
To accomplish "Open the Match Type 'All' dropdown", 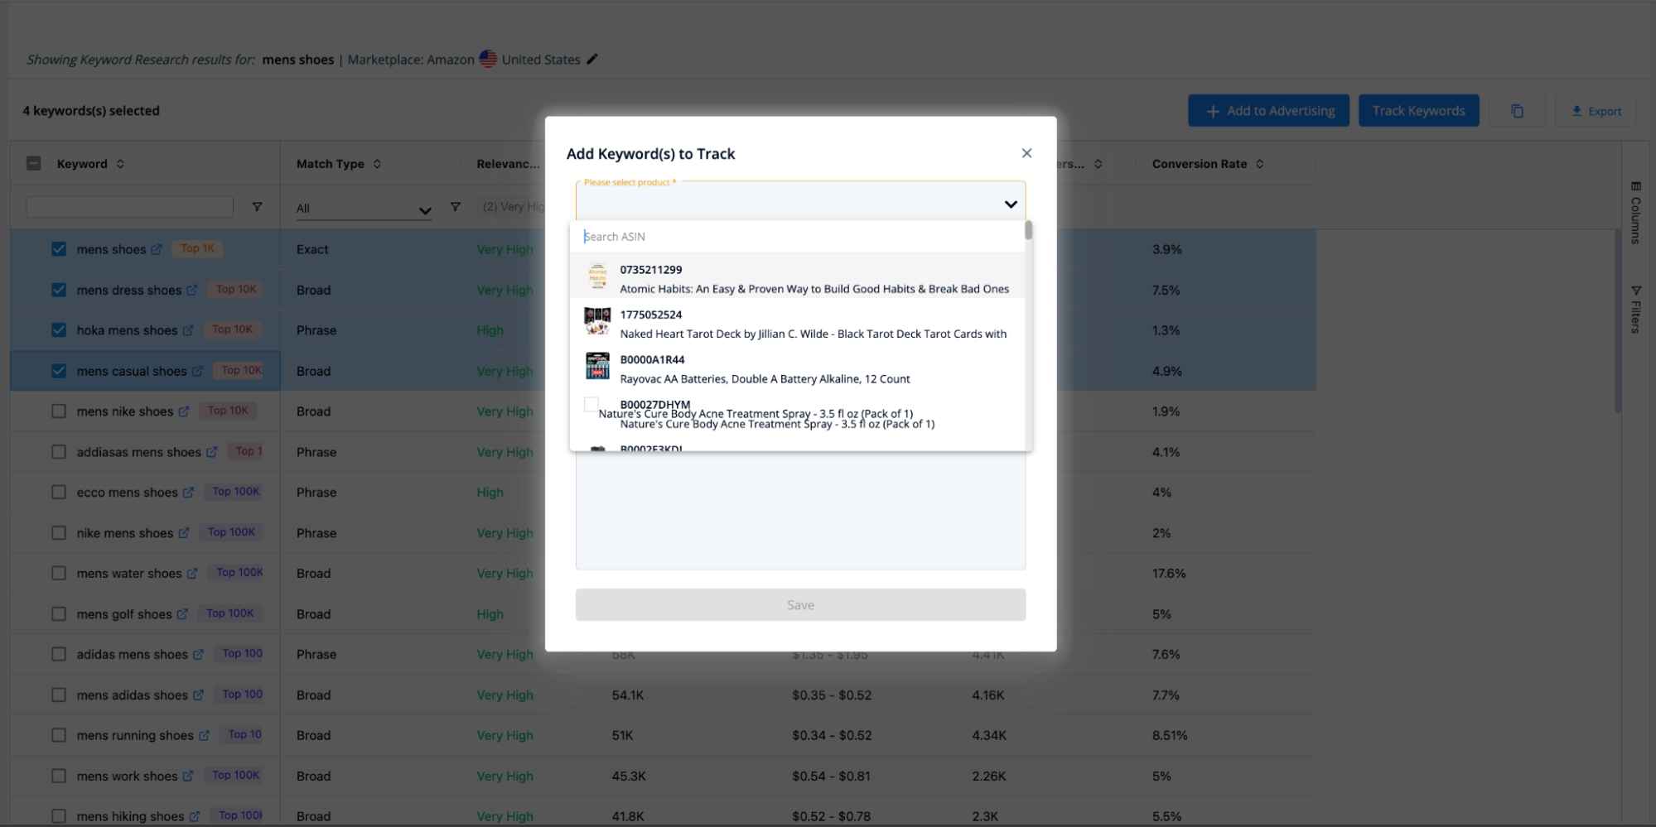I will [364, 209].
